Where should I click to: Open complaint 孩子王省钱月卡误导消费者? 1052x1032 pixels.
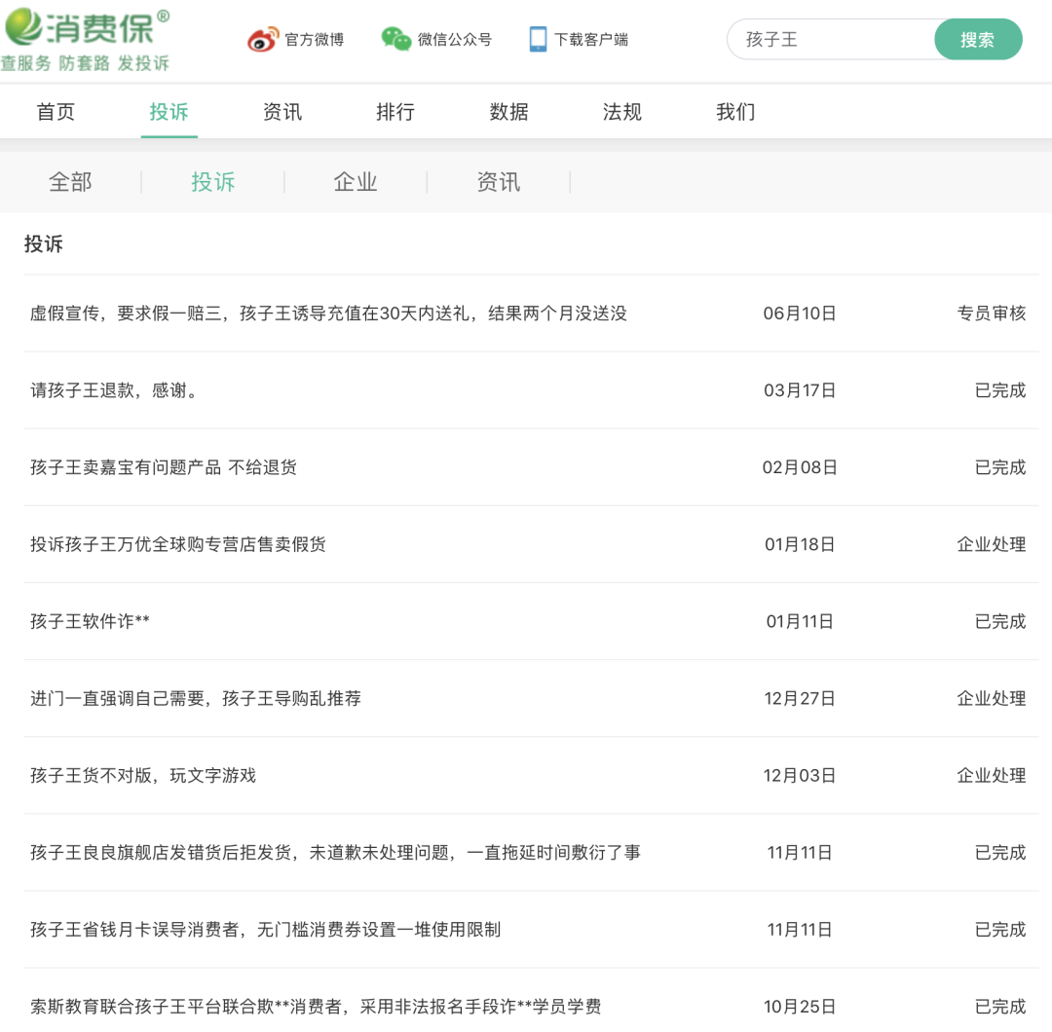click(266, 930)
